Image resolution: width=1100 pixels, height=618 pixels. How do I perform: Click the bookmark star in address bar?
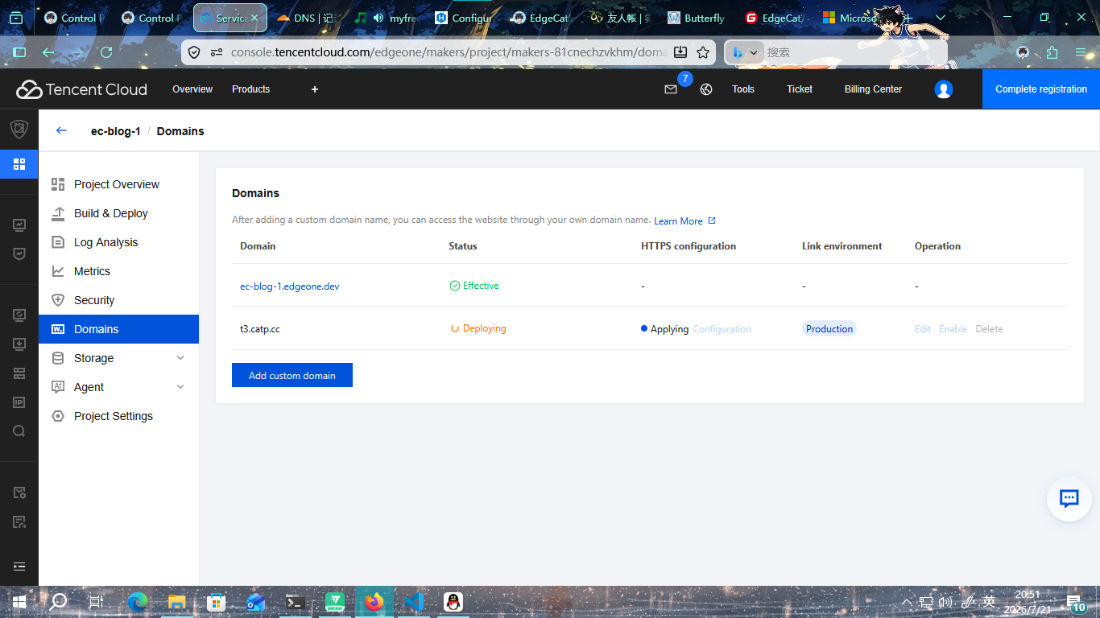[x=703, y=52]
